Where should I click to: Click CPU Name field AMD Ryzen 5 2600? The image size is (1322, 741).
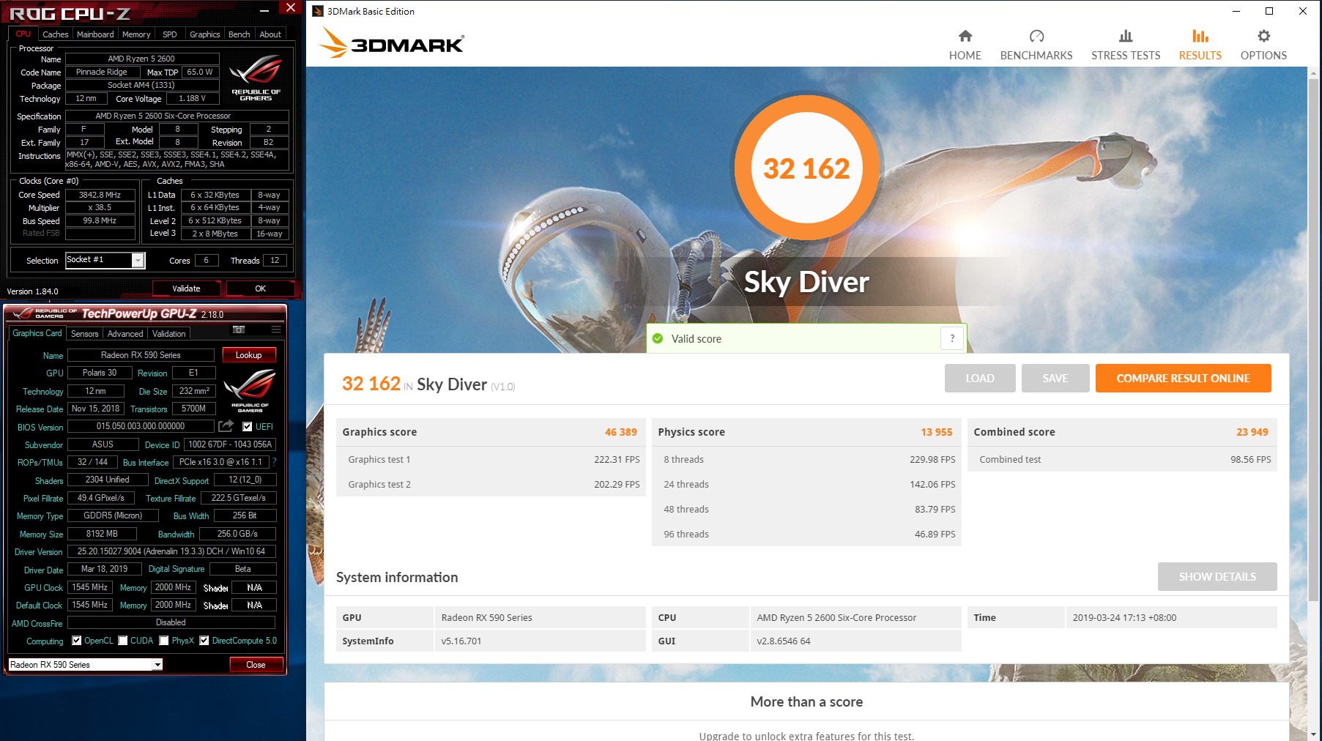pos(141,59)
